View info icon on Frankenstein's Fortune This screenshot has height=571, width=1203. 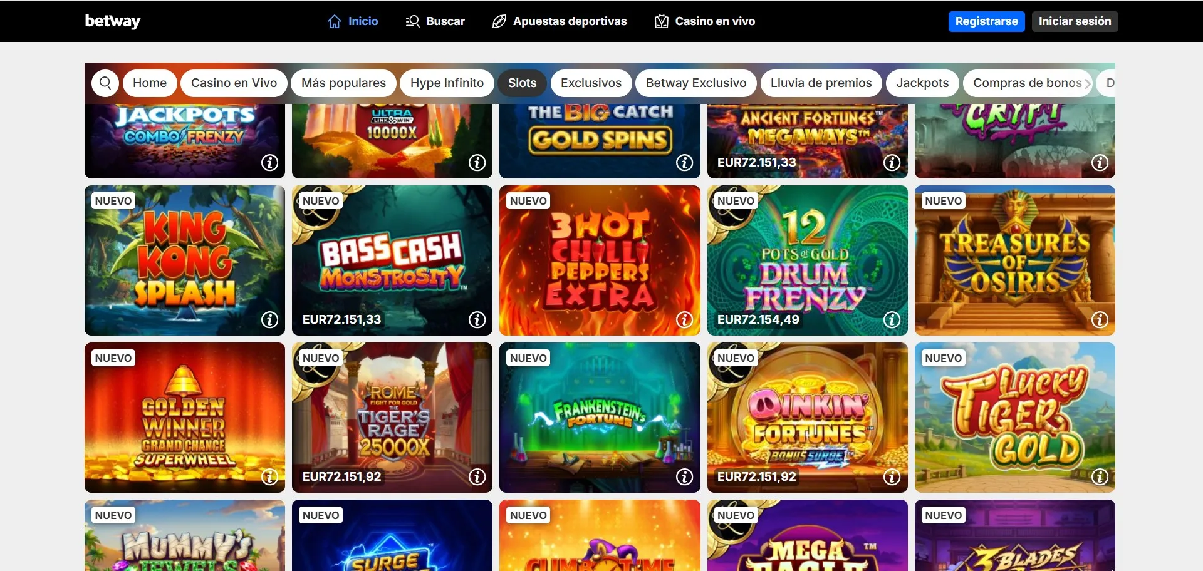[x=684, y=477]
